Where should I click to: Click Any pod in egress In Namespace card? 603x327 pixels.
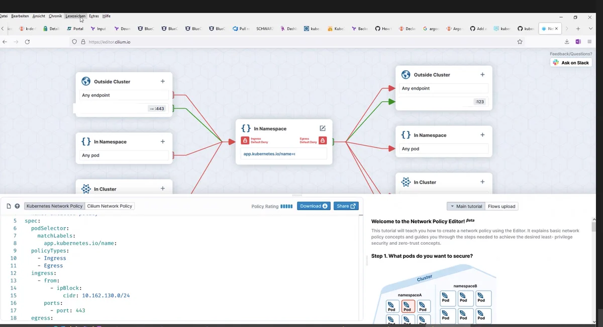(x=444, y=148)
